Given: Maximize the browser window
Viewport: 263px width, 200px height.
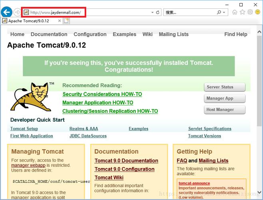Looking at the screenshot, I should 241,5.
